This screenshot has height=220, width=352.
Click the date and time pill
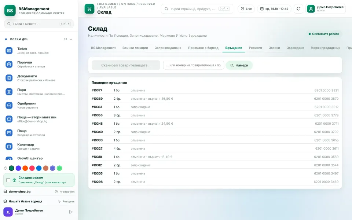pyautogui.click(x=274, y=9)
